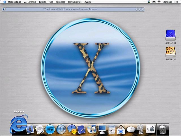Open the smiley chat bubble dock icon

coord(72,129)
